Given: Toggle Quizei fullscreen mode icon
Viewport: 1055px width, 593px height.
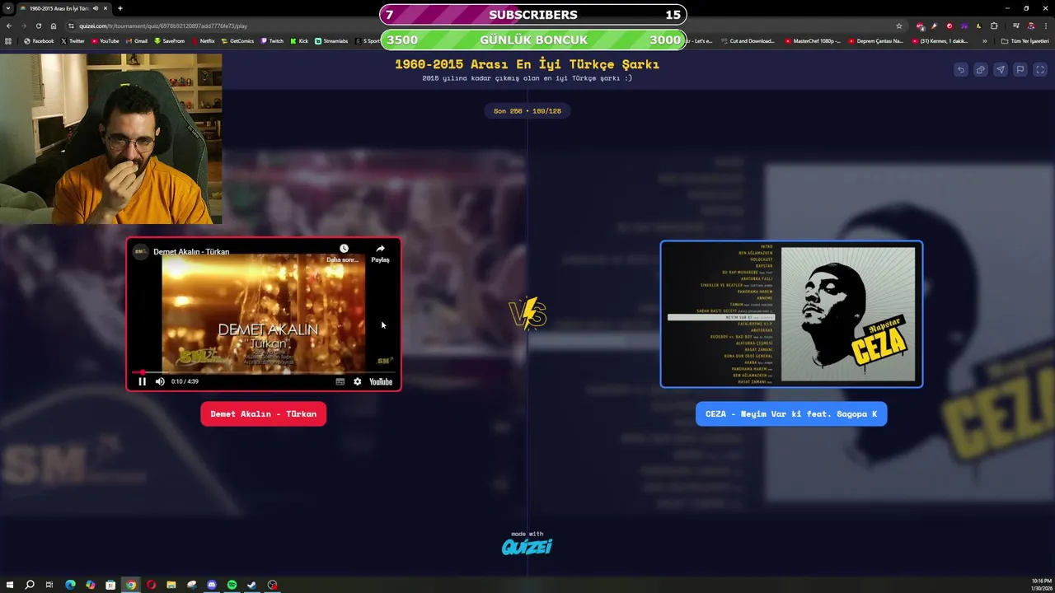Looking at the screenshot, I should point(1040,70).
